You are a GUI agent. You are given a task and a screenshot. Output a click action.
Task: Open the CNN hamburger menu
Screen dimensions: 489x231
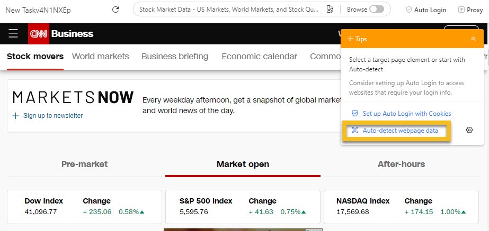click(14, 34)
